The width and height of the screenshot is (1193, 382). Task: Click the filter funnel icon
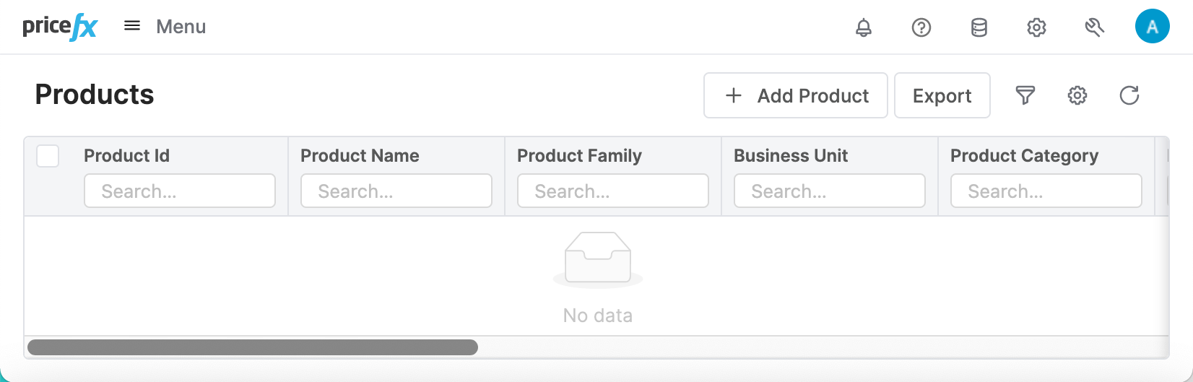coord(1025,95)
